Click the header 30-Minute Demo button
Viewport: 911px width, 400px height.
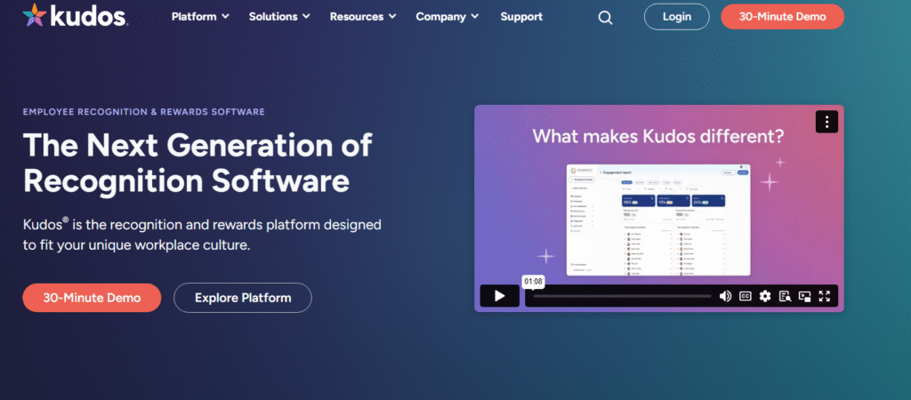pyautogui.click(x=782, y=17)
